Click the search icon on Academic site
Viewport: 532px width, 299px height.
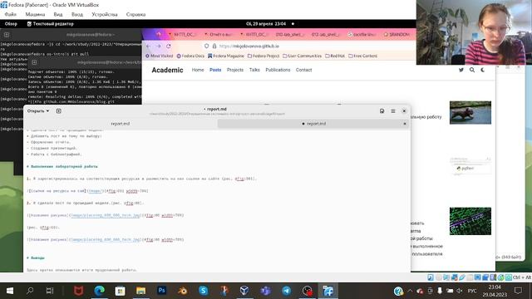472,70
